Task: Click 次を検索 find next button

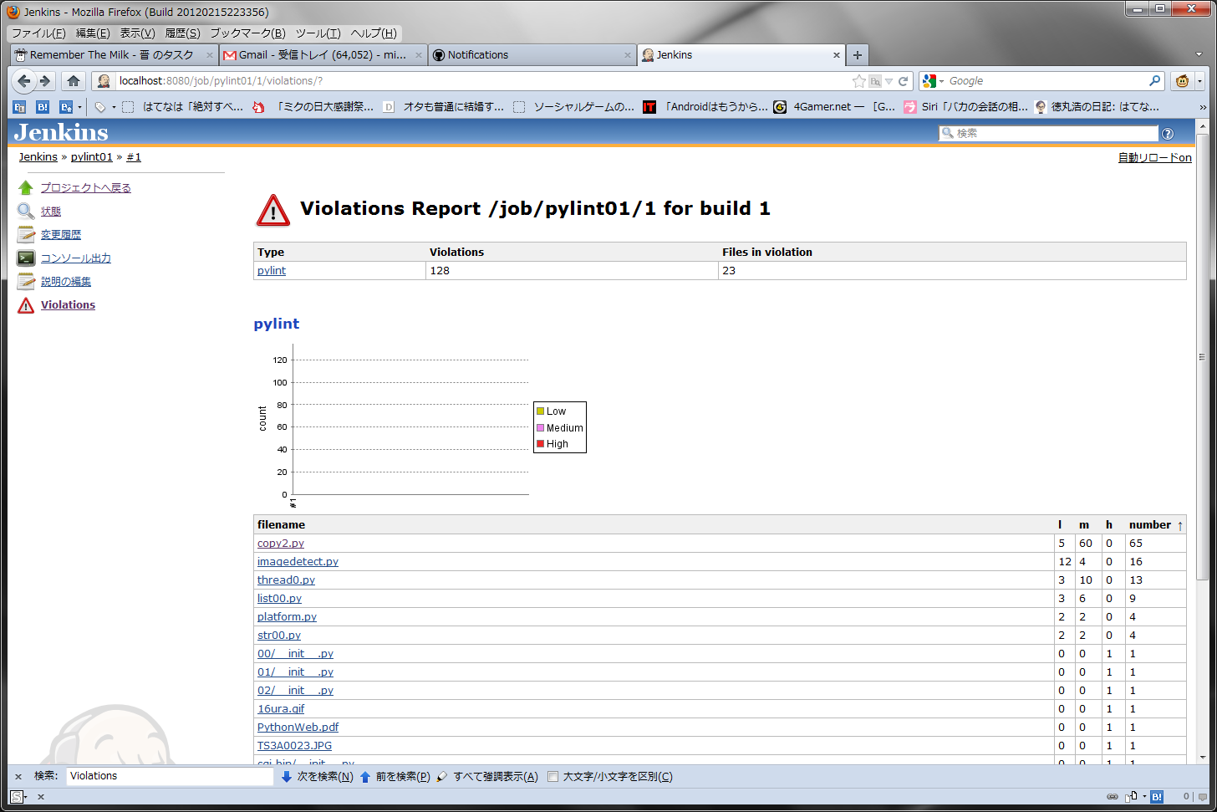Action: [x=317, y=777]
